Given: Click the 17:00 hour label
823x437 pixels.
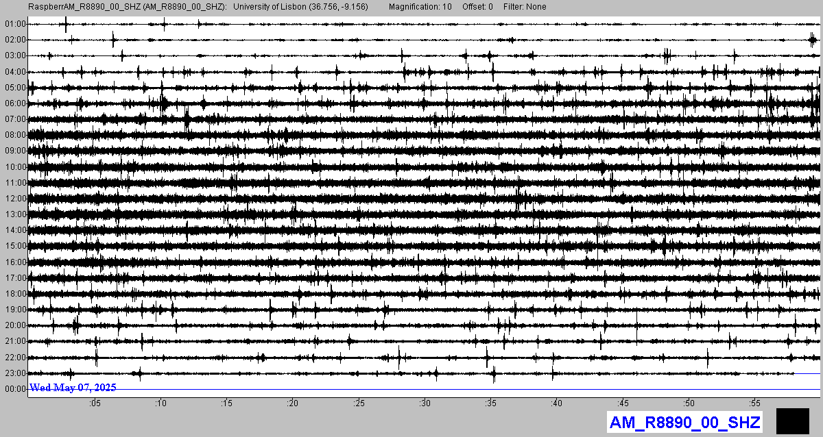Looking at the screenshot, I should click(x=15, y=278).
